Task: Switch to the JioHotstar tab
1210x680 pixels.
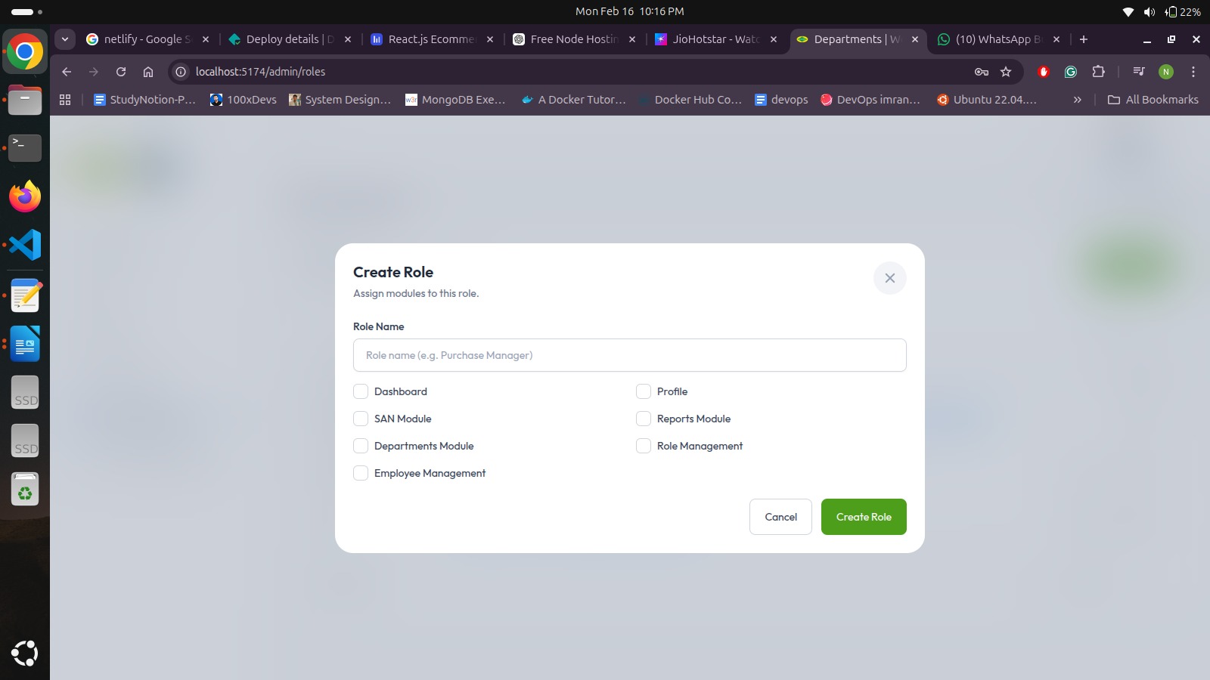Action: coord(715,39)
